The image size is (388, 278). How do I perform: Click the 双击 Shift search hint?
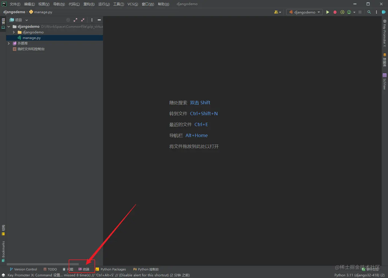pos(200,103)
